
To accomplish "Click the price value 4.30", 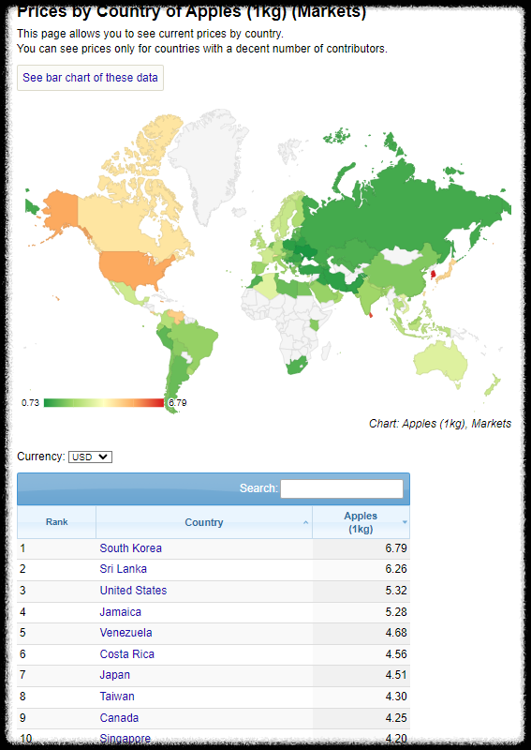I will coord(396,696).
